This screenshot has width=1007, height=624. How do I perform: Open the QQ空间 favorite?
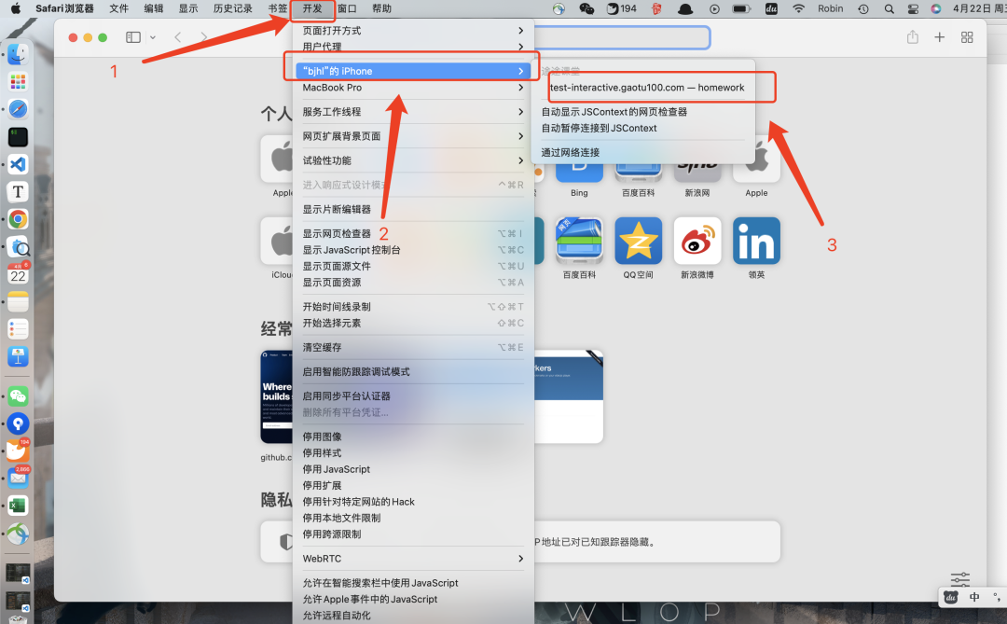638,240
